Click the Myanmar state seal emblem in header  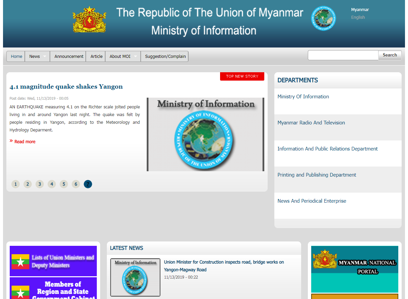pos(89,19)
